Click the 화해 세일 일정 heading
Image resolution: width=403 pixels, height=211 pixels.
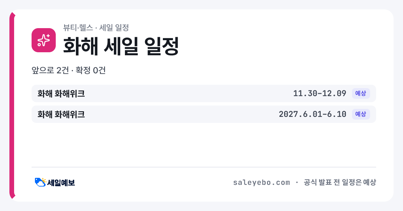(x=121, y=46)
